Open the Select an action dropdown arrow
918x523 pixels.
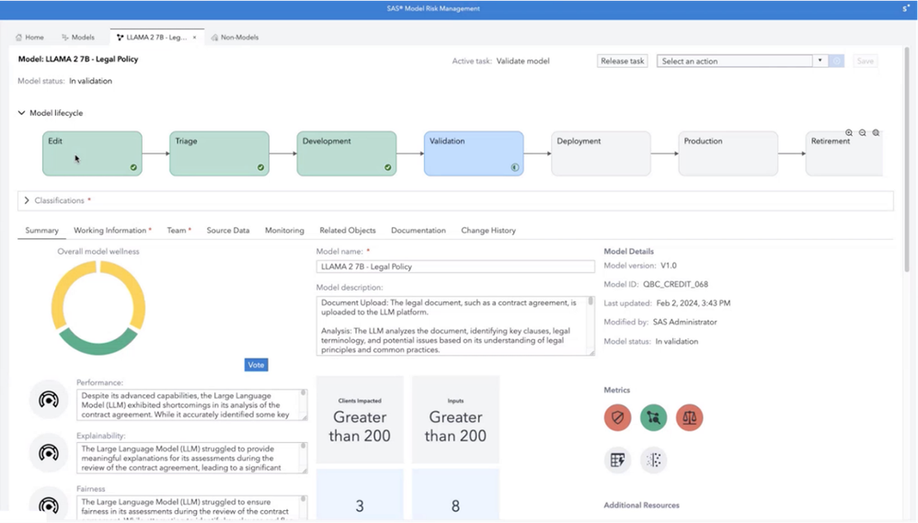820,61
